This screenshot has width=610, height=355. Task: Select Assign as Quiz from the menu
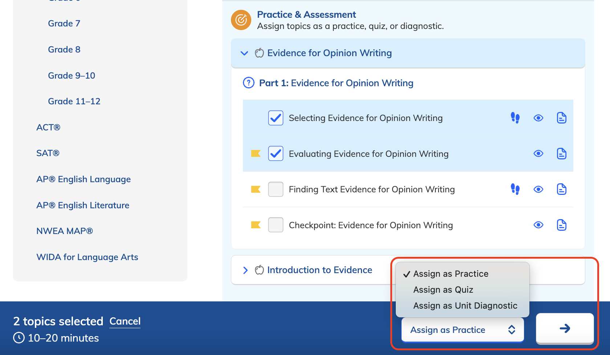[443, 289]
